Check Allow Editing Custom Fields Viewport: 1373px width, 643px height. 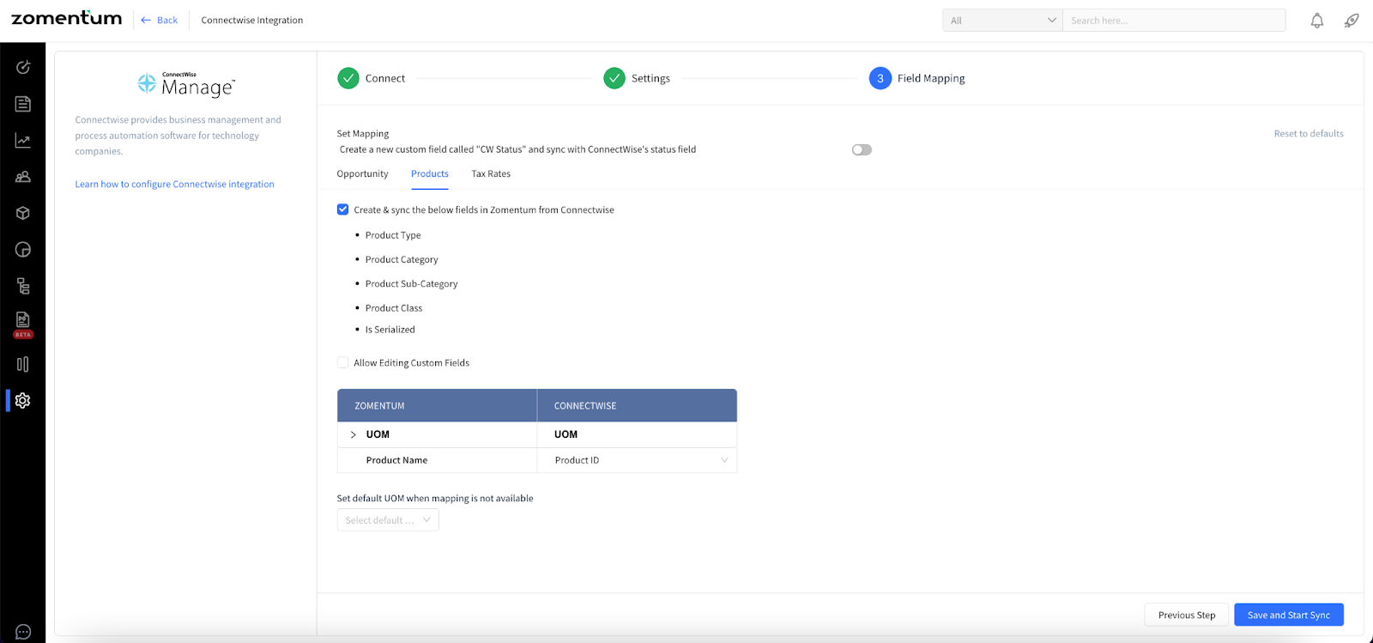click(342, 362)
